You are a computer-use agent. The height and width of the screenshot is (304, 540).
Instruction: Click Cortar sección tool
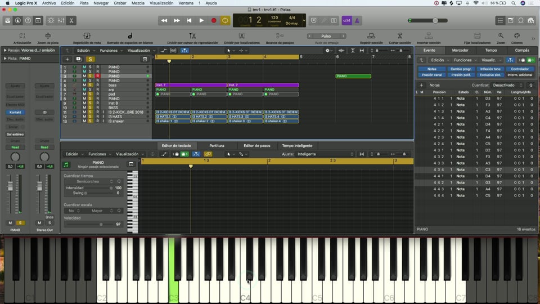(x=399, y=38)
